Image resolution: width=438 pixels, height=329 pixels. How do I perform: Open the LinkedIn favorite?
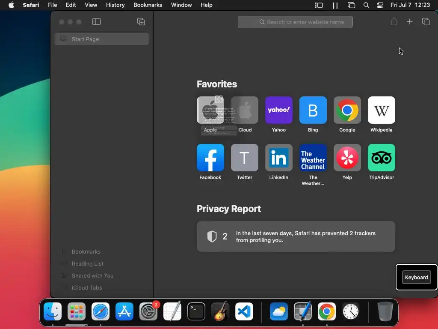(279, 158)
